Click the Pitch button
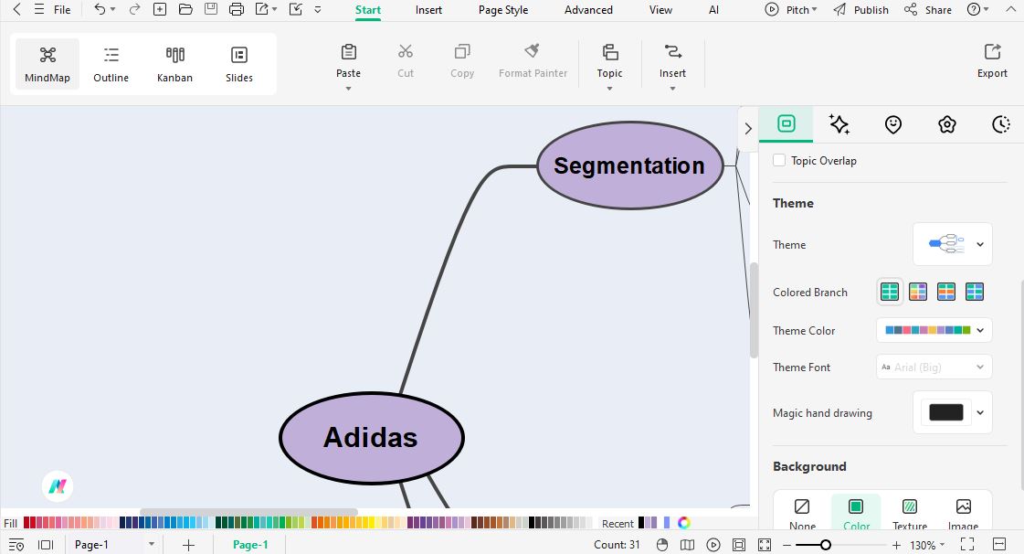The height and width of the screenshot is (554, 1024). click(791, 10)
